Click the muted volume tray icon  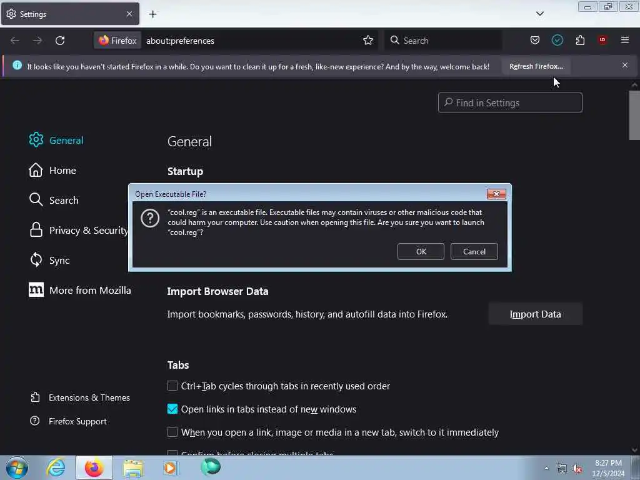(x=577, y=469)
